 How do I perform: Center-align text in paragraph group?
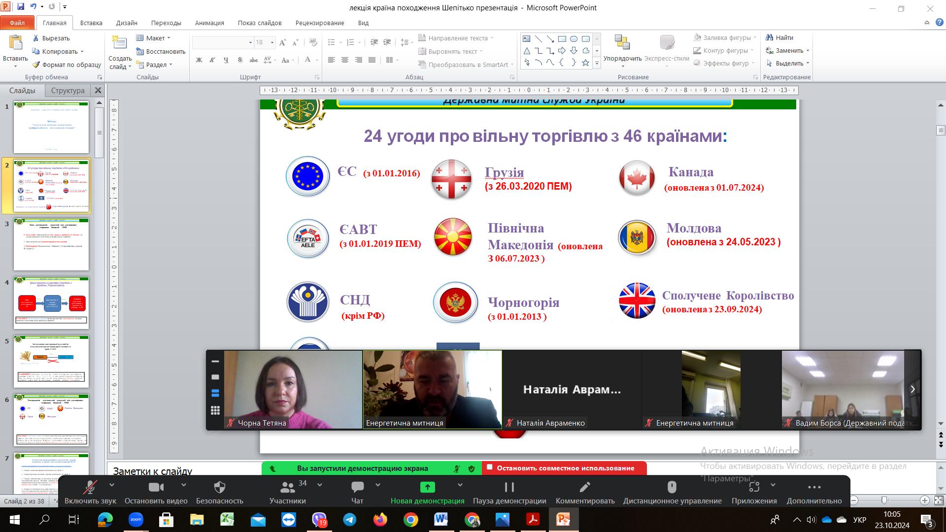pyautogui.click(x=345, y=60)
